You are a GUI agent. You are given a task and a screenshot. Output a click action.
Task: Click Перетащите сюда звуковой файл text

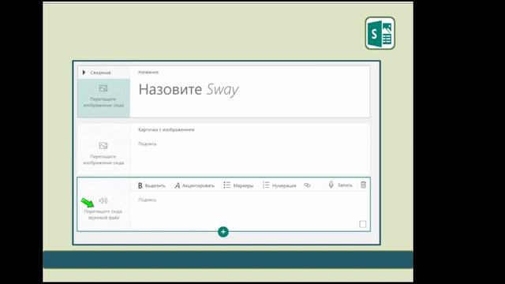tap(103, 215)
